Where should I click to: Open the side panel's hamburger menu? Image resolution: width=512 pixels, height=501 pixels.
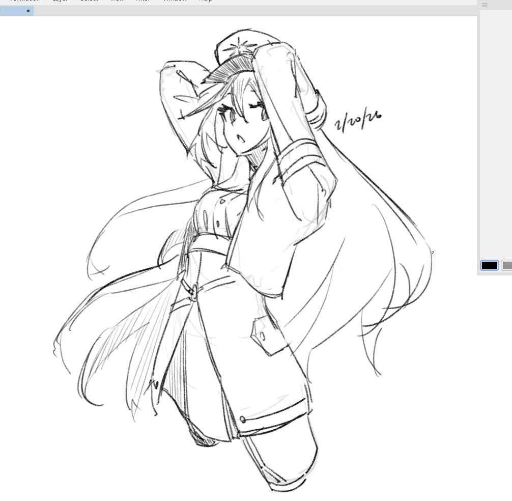pos(485,5)
